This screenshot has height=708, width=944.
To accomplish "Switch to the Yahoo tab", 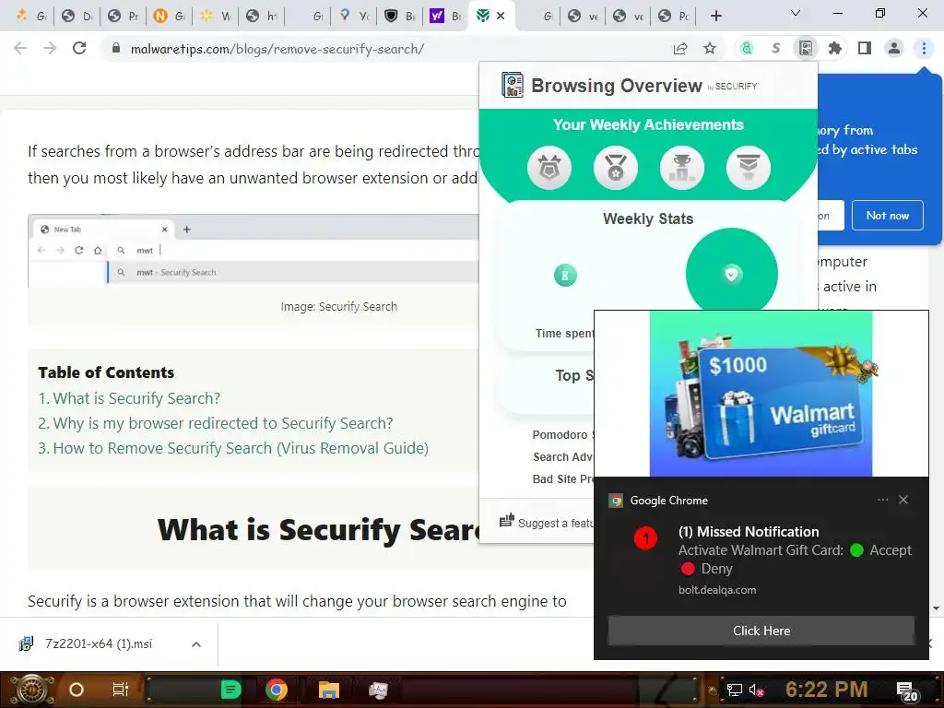I will click(x=445, y=16).
